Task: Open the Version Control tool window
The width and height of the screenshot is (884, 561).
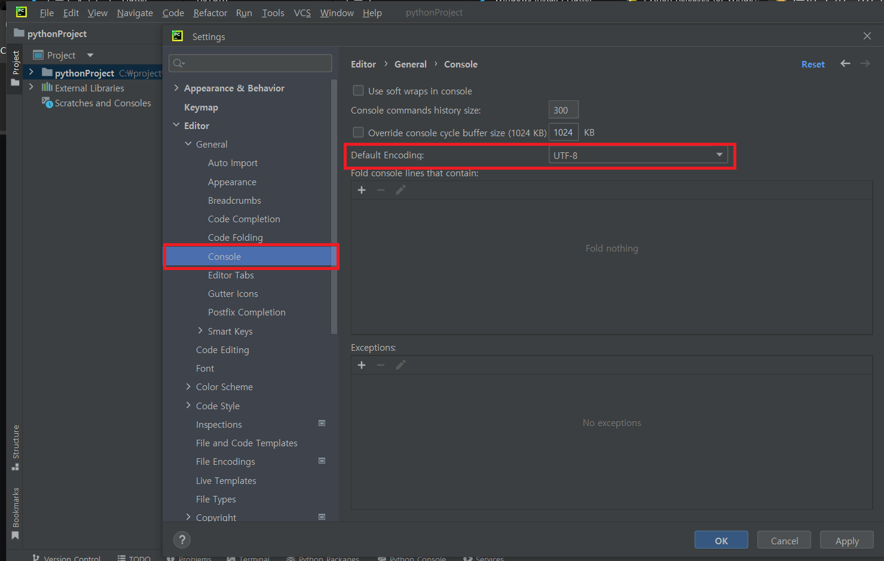Action: 67,558
